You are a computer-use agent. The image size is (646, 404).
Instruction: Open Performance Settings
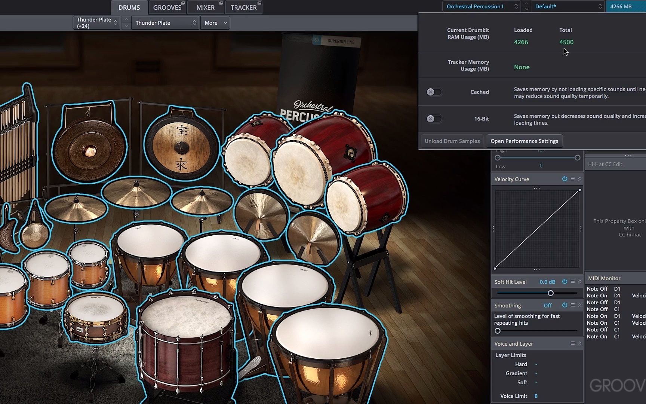(524, 141)
